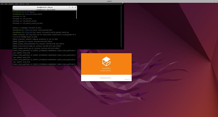Screen dimensions: 218x117
Task: Click the 'colcon build' command line
Action: (x=27, y=14)
